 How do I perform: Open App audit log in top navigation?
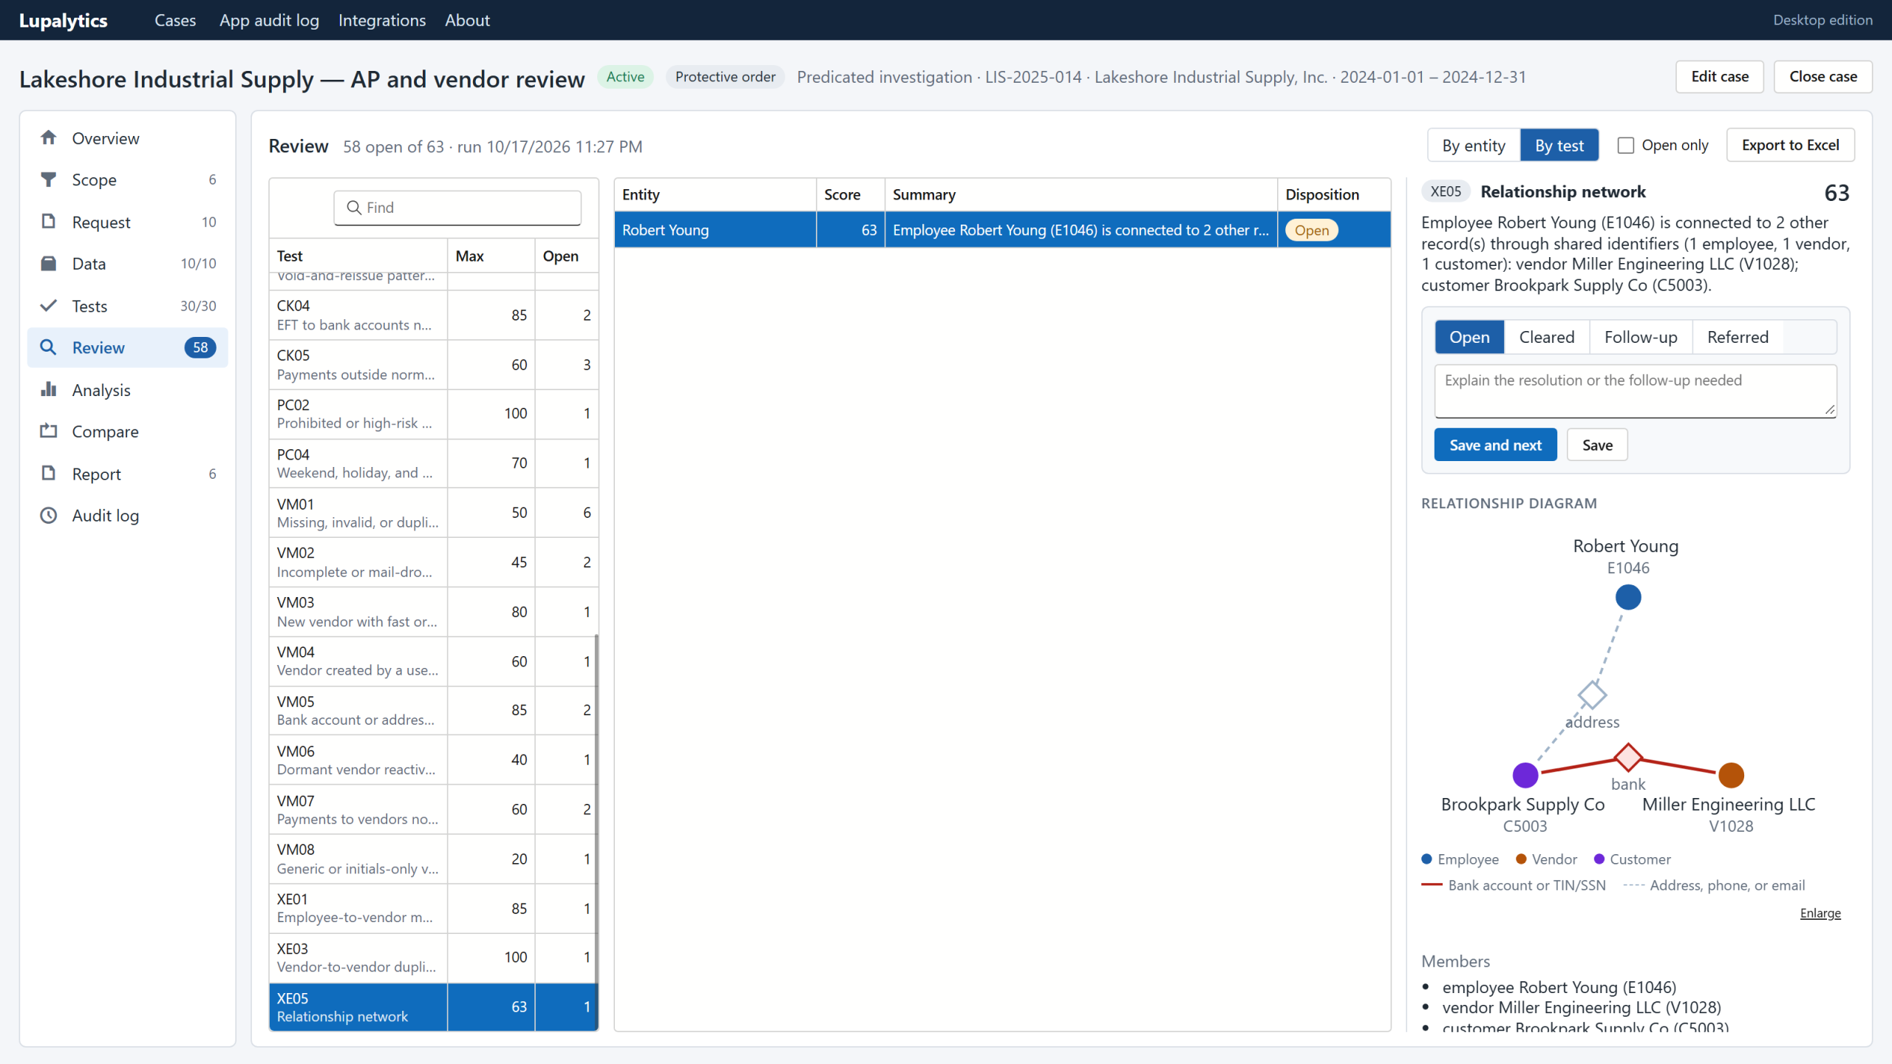click(269, 20)
